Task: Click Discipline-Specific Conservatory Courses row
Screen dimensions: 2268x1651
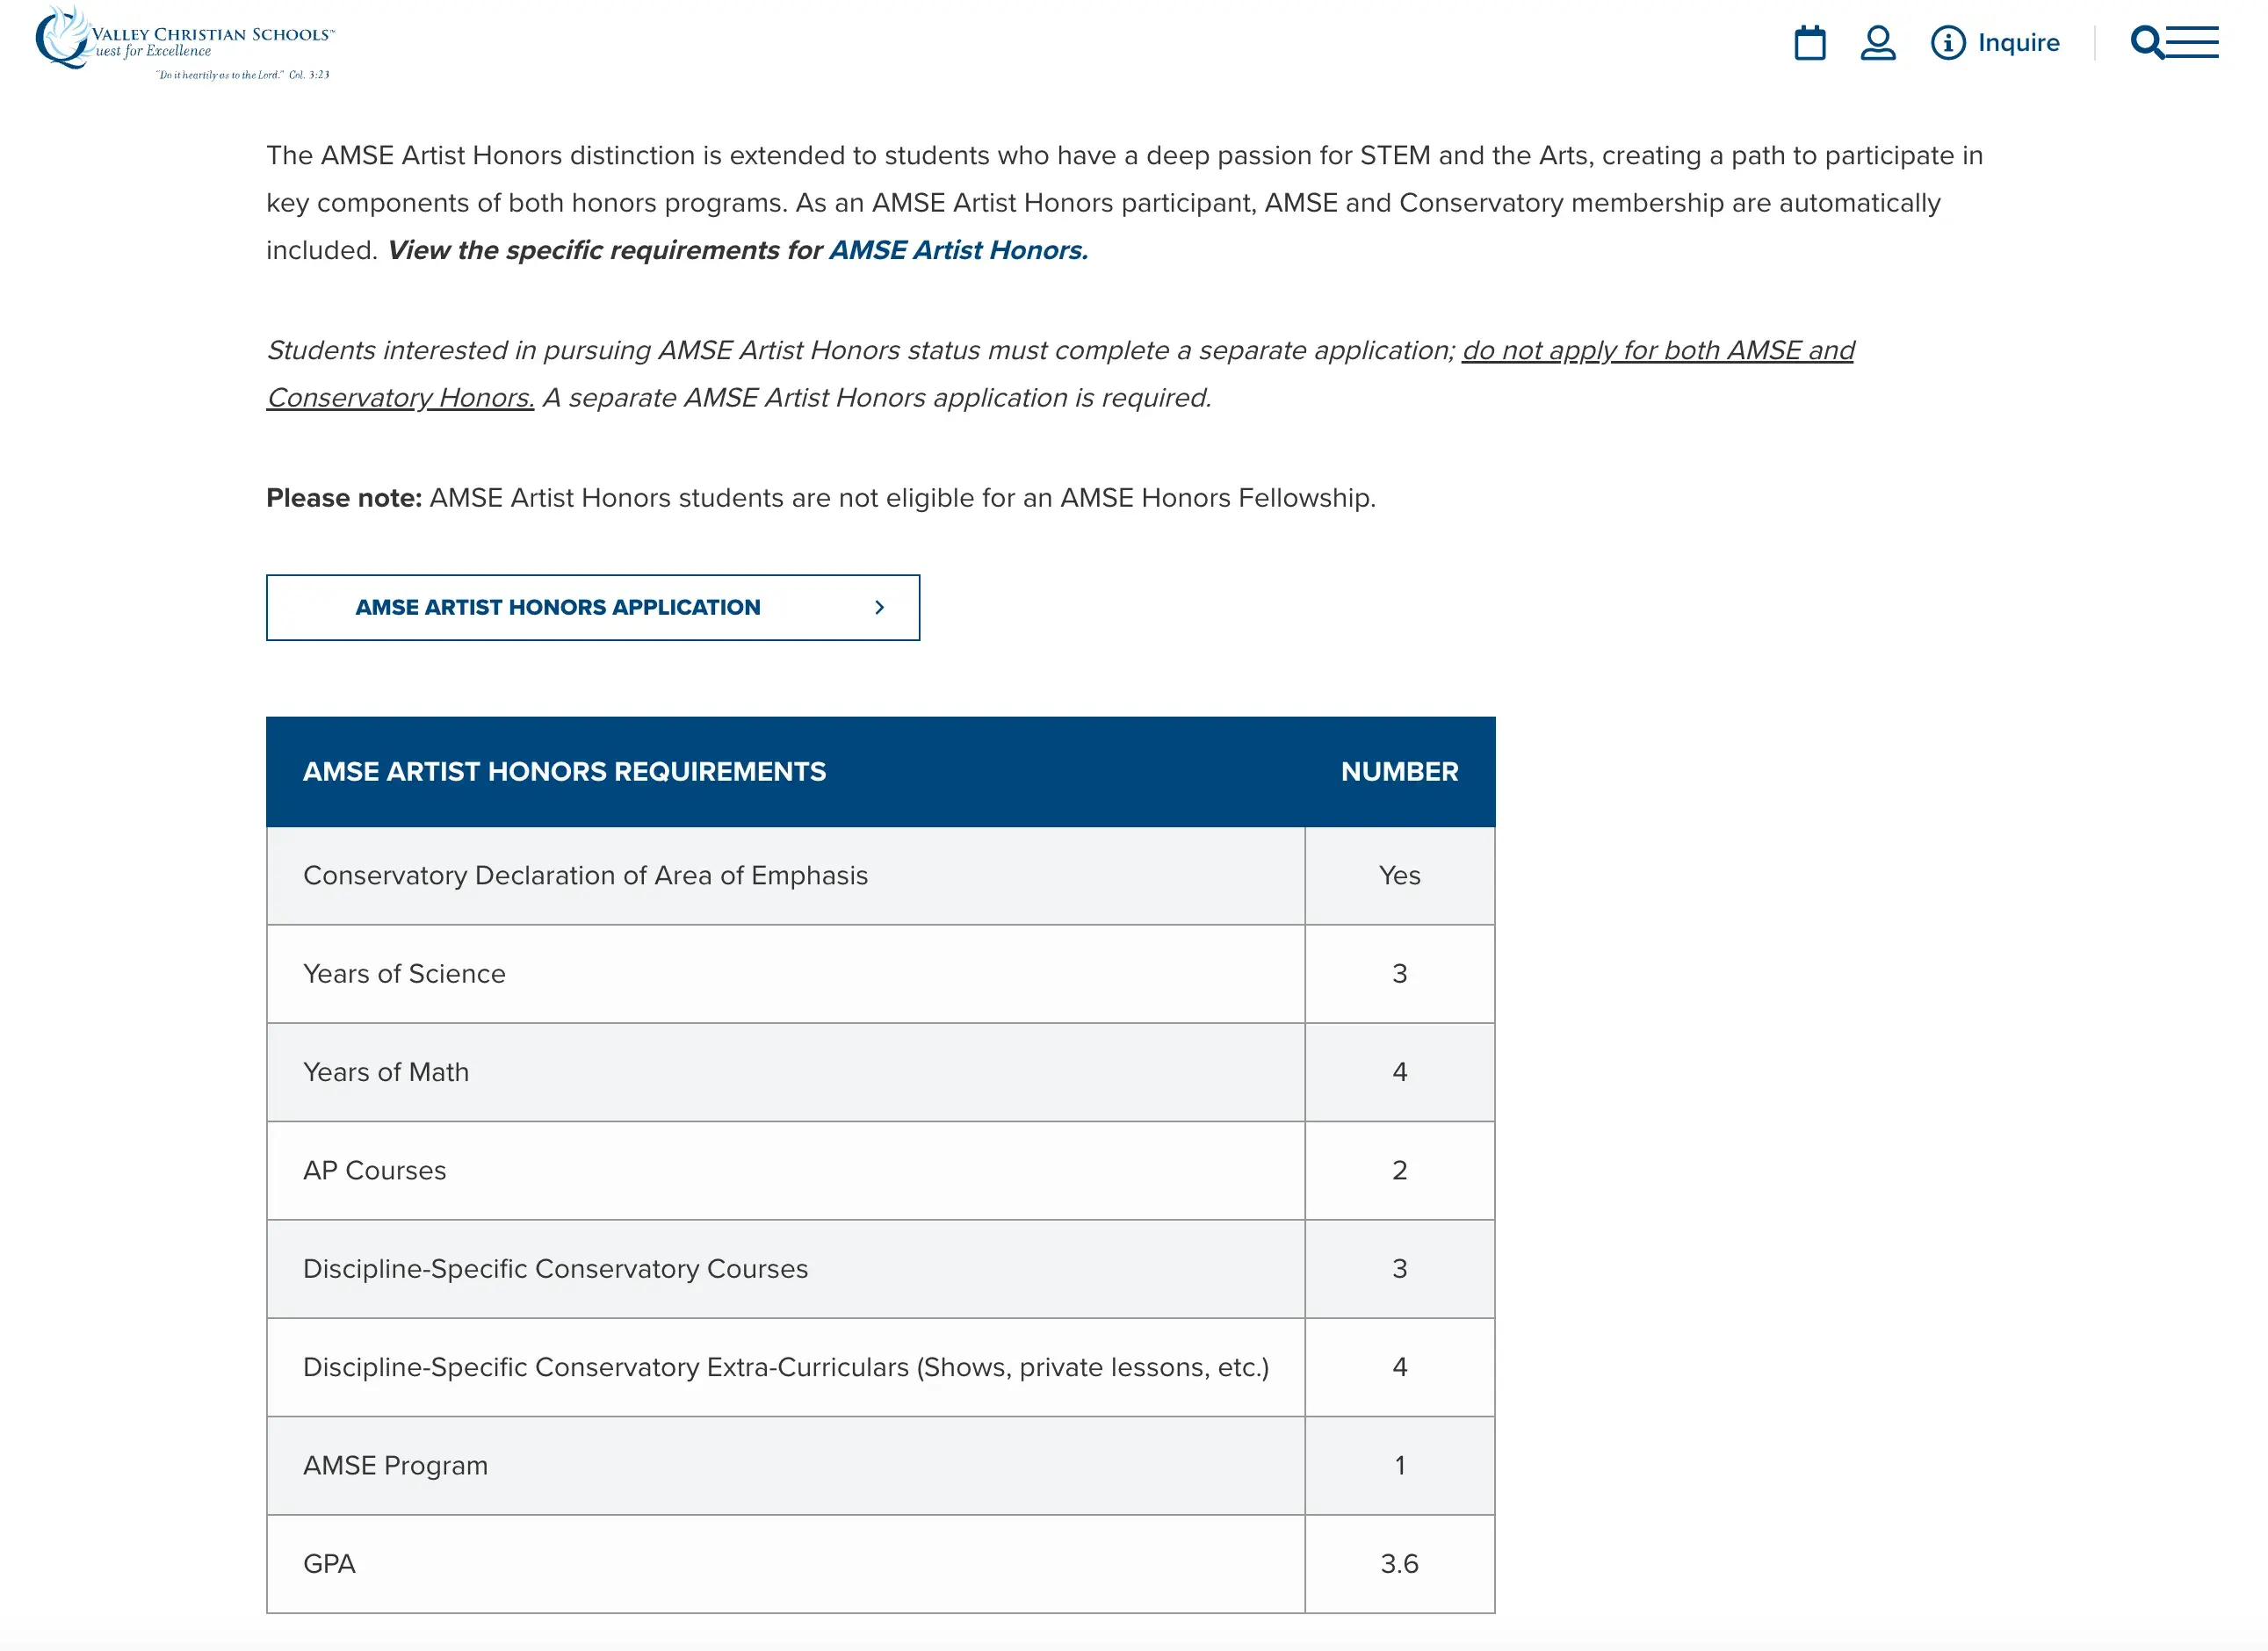Action: coord(555,1268)
